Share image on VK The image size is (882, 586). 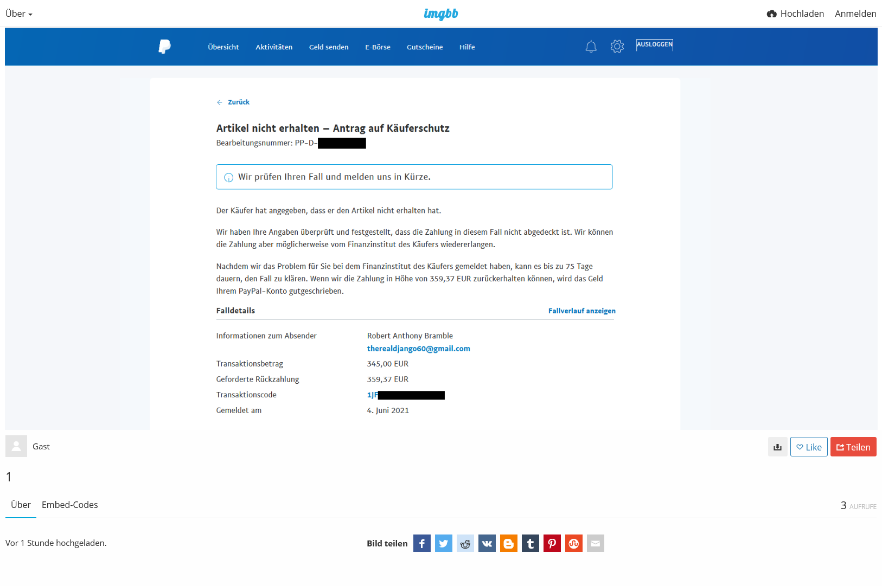click(487, 543)
